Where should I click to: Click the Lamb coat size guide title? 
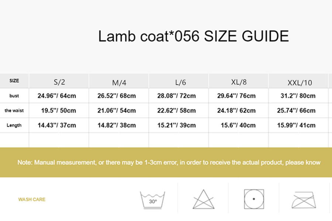(x=193, y=36)
